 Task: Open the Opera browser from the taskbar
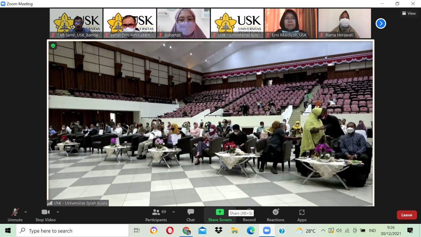point(170,231)
